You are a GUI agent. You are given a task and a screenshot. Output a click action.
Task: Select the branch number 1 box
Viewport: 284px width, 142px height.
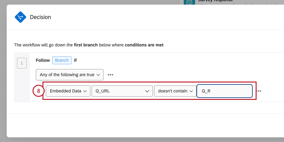point(22,63)
